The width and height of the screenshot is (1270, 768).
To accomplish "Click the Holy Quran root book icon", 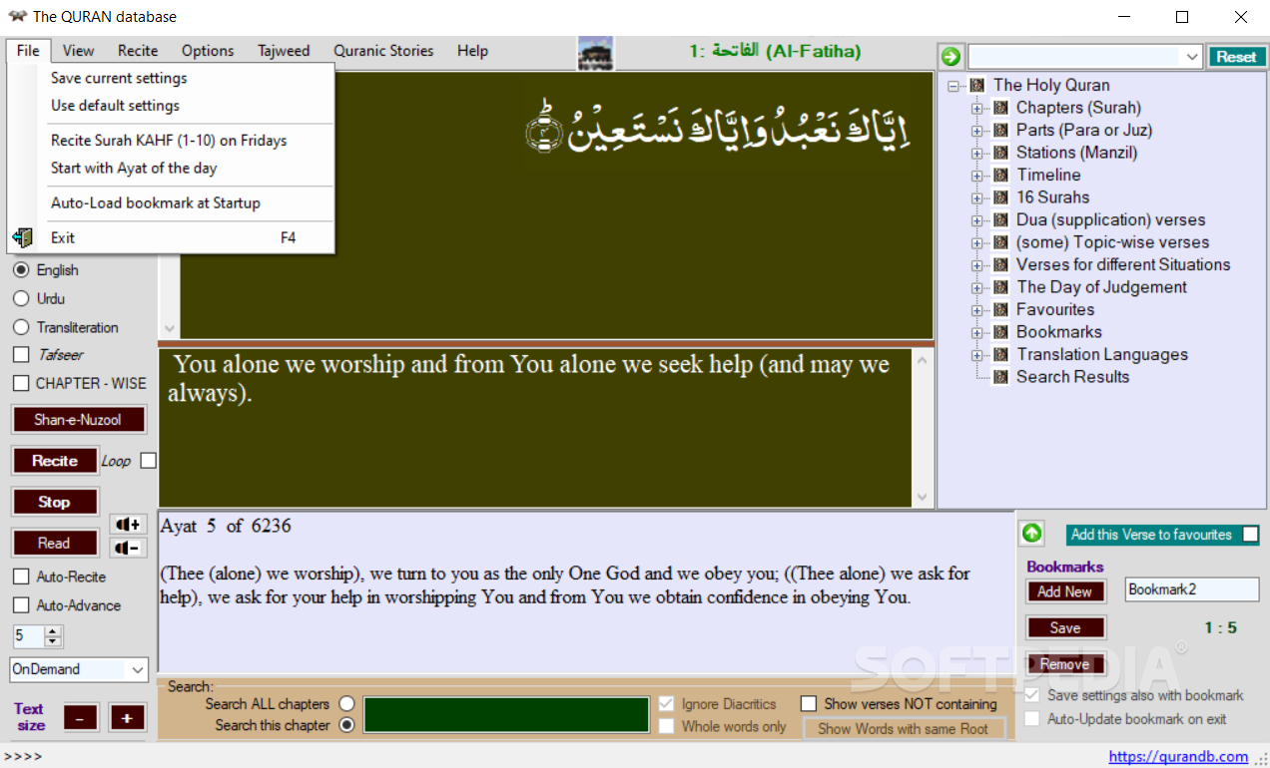I will (x=977, y=86).
